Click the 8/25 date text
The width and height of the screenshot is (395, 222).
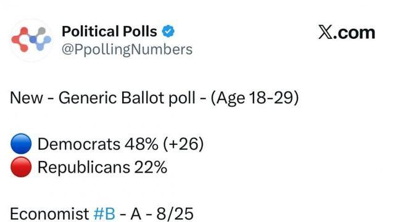[x=175, y=214]
